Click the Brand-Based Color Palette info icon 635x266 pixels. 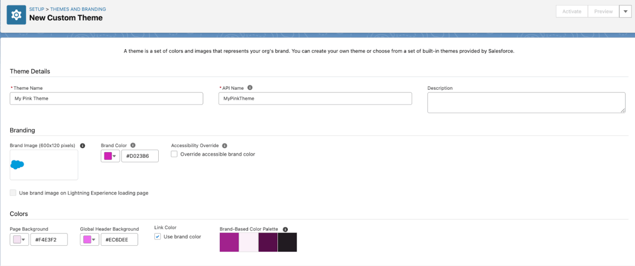285,229
